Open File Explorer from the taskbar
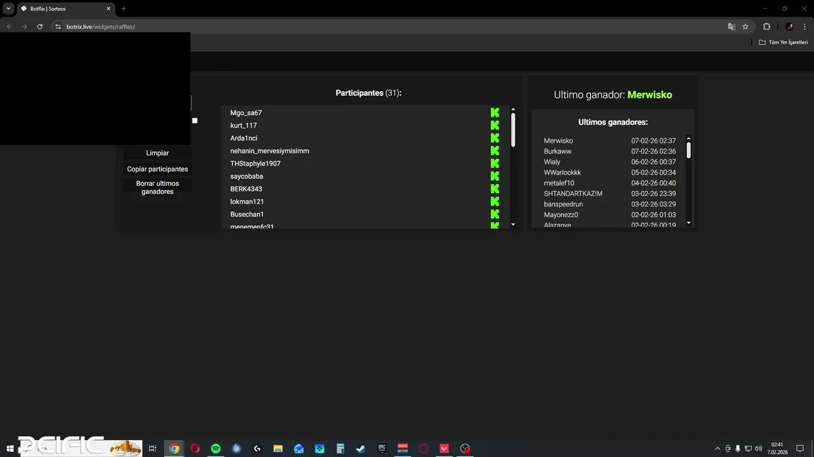Screen dimensions: 814x457 tap(278, 449)
